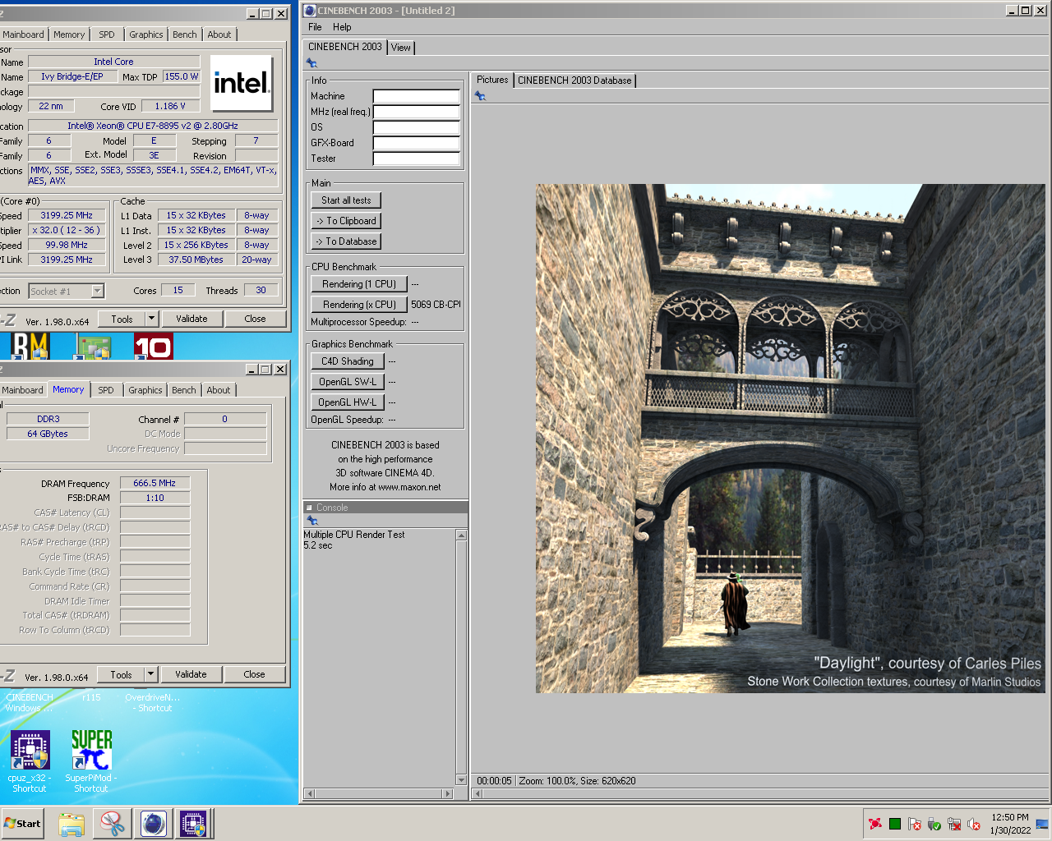Click the Show Desktop tray icon
1052x841 pixels.
(x=1042, y=824)
